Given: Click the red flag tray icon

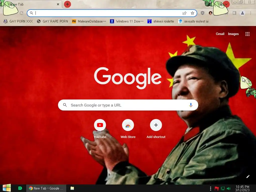Looking at the screenshot, I should [x=217, y=188].
